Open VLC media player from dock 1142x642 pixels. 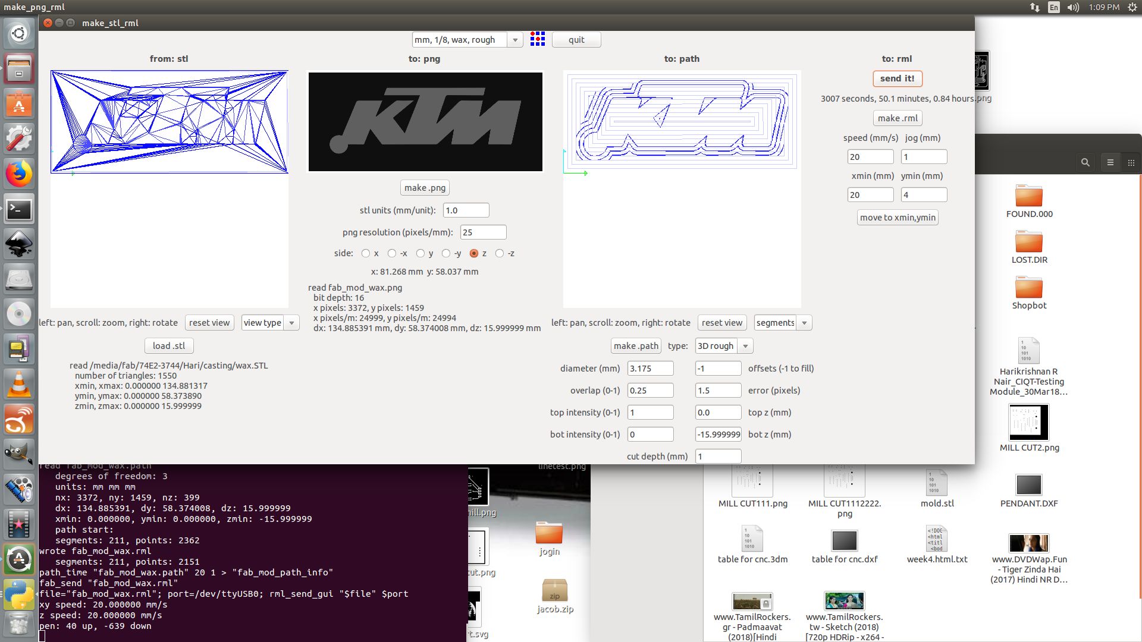coord(19,384)
